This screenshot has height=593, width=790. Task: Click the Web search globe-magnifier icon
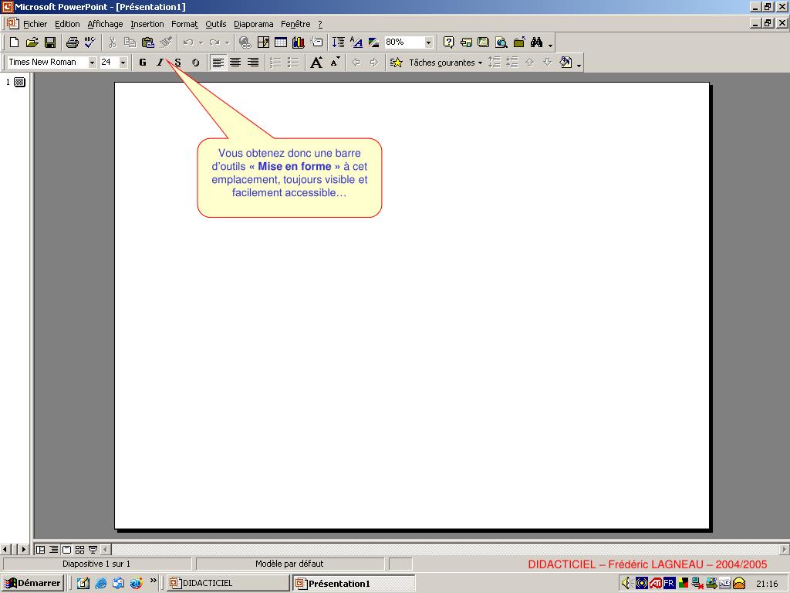click(x=501, y=42)
